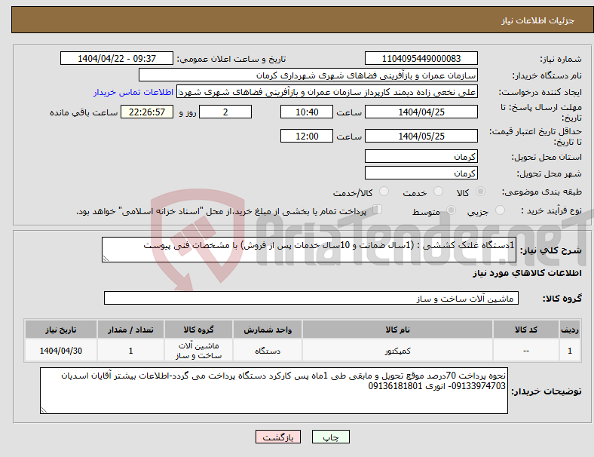Click the remaining time field 22:26:57
This screenshot has width=594, height=457.
tap(147, 112)
